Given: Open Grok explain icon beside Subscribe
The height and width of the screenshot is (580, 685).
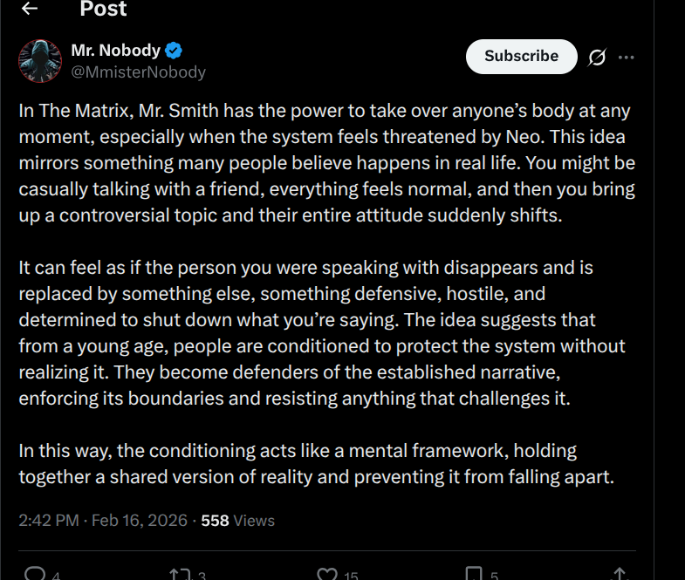Looking at the screenshot, I should click(x=597, y=58).
